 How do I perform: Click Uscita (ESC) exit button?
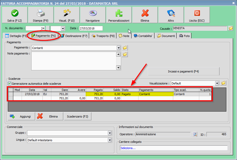point(197,15)
